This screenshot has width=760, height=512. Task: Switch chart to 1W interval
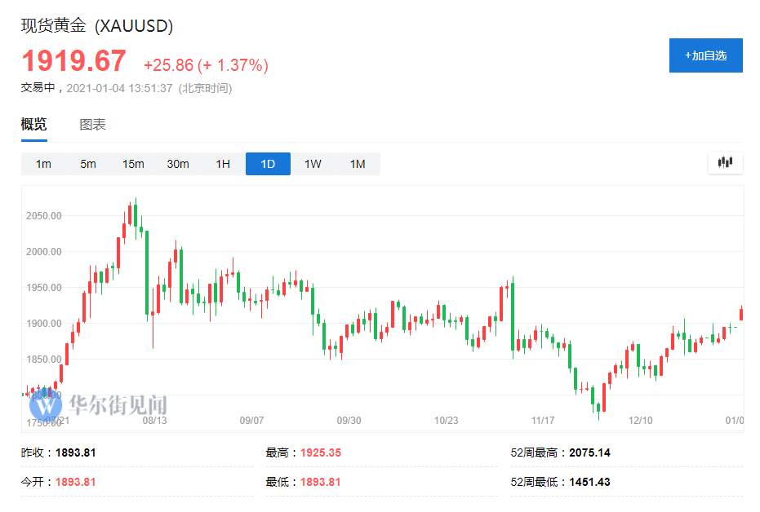click(x=313, y=164)
